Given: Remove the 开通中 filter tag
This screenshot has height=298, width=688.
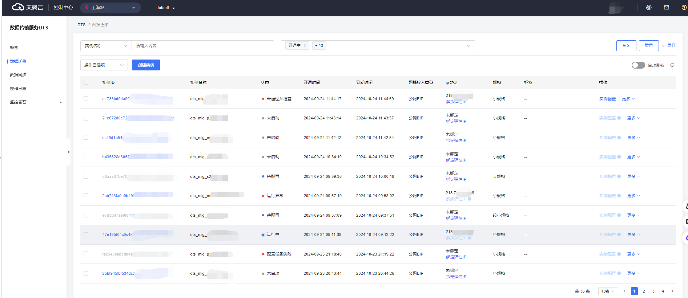Looking at the screenshot, I should click(x=305, y=45).
